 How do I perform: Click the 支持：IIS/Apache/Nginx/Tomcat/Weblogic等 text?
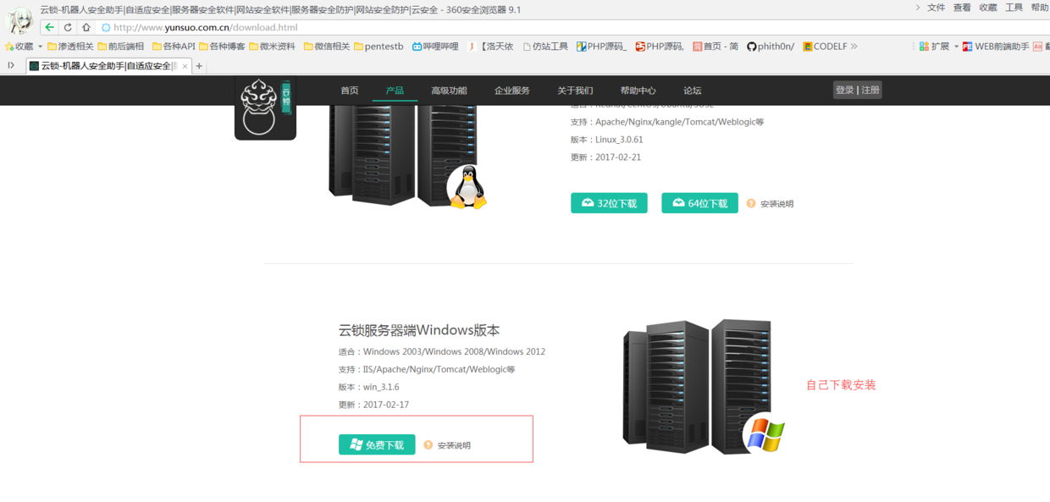[x=427, y=369]
